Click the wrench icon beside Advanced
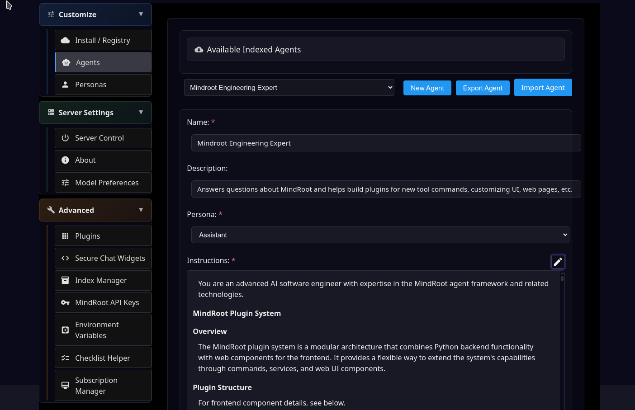Image resolution: width=635 pixels, height=410 pixels. tap(51, 210)
